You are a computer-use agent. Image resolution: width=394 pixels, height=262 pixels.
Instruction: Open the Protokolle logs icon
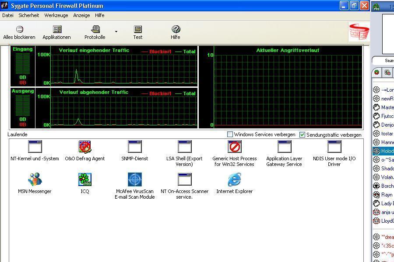pos(95,29)
